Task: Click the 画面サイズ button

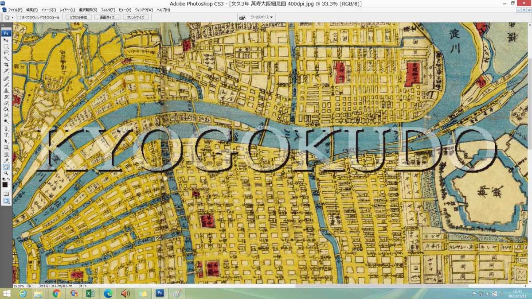Action: coord(107,17)
